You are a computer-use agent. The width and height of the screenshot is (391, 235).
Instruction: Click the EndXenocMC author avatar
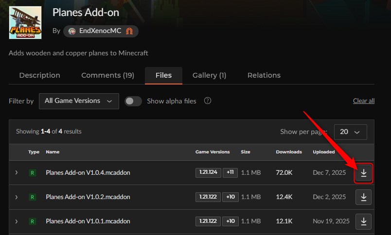tap(72, 32)
